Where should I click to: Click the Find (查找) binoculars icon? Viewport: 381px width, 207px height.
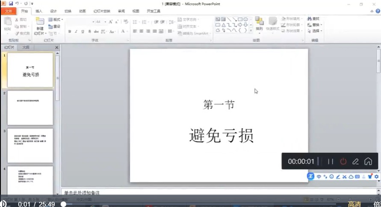[310, 19]
